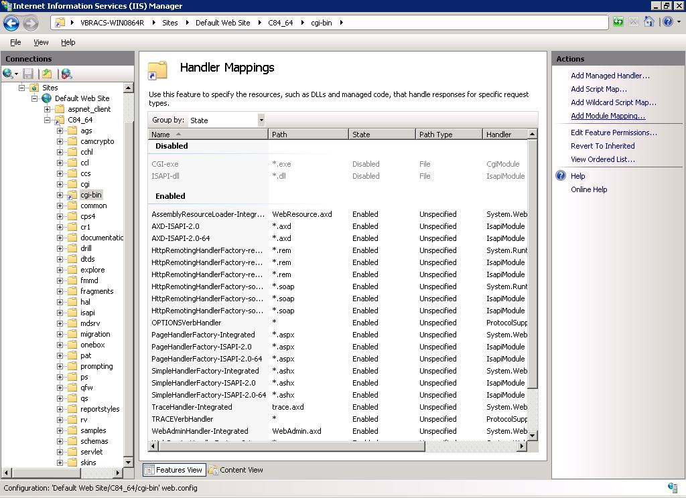Screen dimensions: 686x498
Task: Click the Save connections disk icon
Action: (28, 74)
